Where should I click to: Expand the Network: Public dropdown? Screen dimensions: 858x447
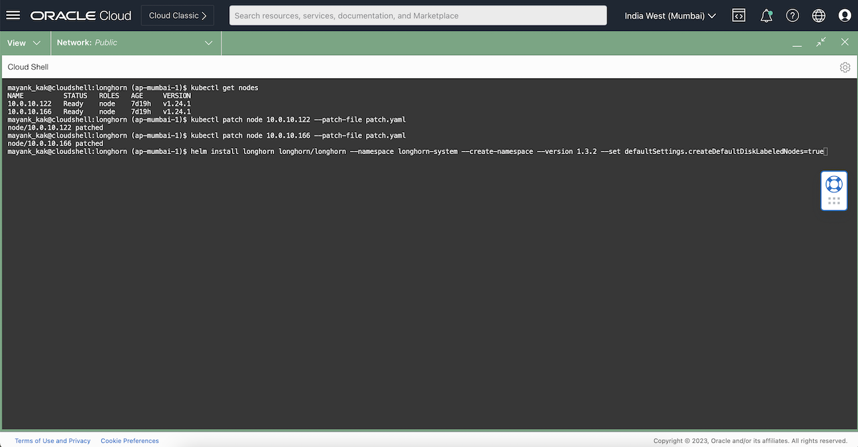(136, 43)
